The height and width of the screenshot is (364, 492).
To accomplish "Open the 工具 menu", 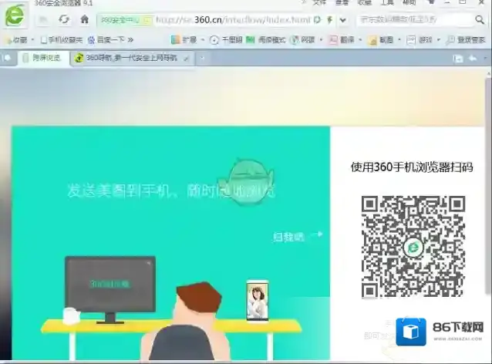I will point(387,2).
